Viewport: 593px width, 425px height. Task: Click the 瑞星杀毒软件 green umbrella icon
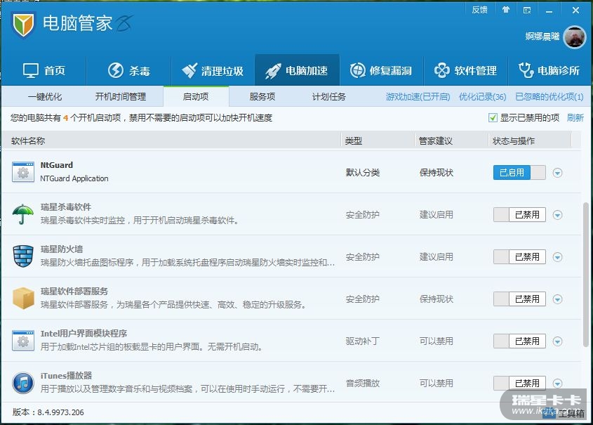point(23,214)
